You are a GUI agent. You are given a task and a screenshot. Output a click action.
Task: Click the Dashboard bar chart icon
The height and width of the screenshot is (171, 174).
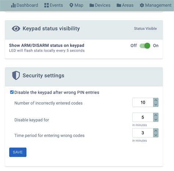(13, 5)
